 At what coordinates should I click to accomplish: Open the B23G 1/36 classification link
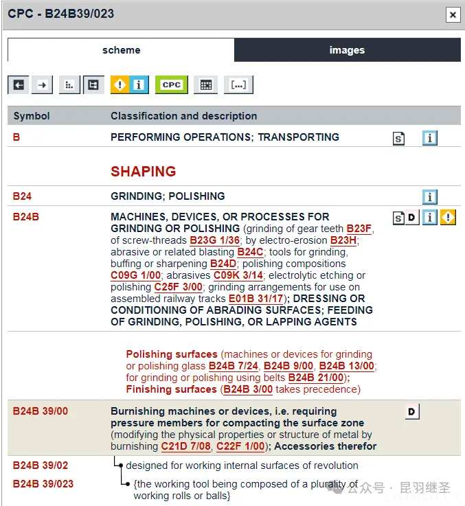[x=214, y=240]
